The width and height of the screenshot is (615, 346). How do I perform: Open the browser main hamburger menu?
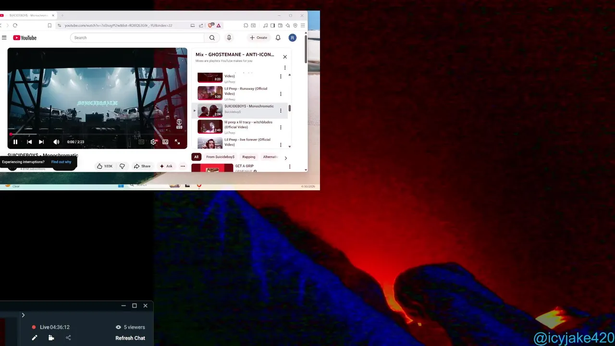click(303, 25)
